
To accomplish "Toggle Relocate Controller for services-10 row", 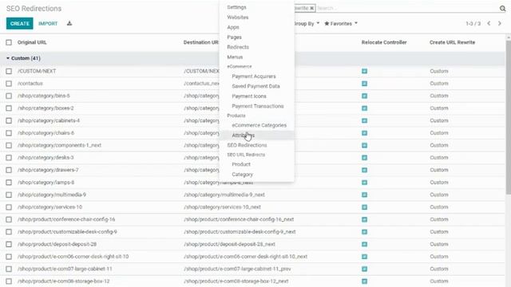I will pyautogui.click(x=364, y=207).
